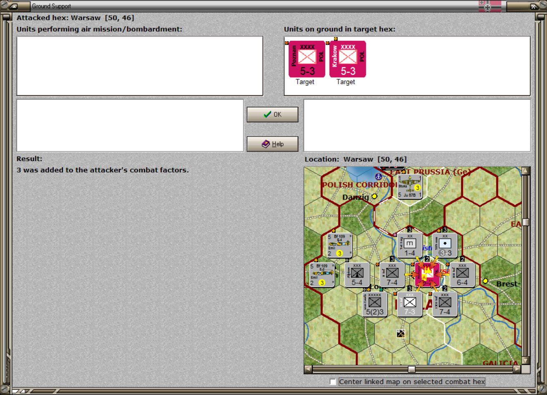This screenshot has width=547, height=395.
Task: Click the map horizontal scrollbar thumb
Action: pyautogui.click(x=411, y=369)
